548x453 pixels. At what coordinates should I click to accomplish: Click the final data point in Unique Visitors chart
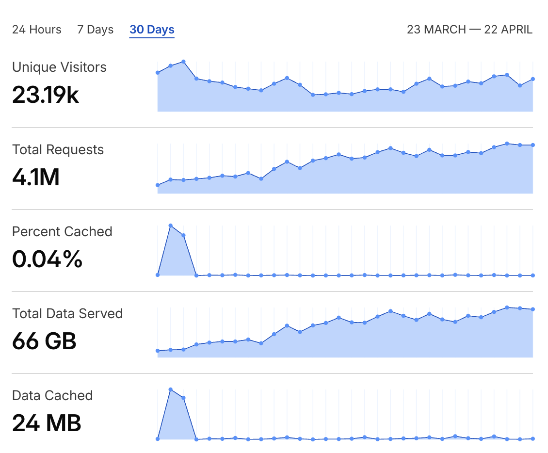[x=532, y=79]
